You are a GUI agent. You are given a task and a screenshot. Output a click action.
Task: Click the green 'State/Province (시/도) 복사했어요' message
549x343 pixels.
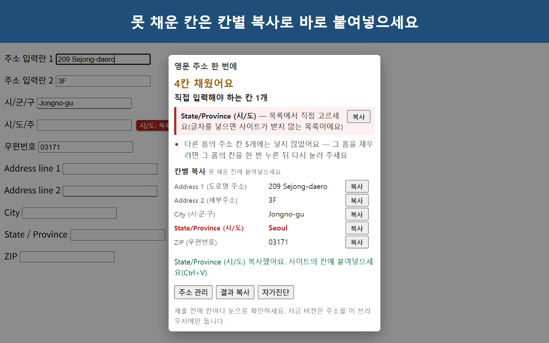[274, 267]
